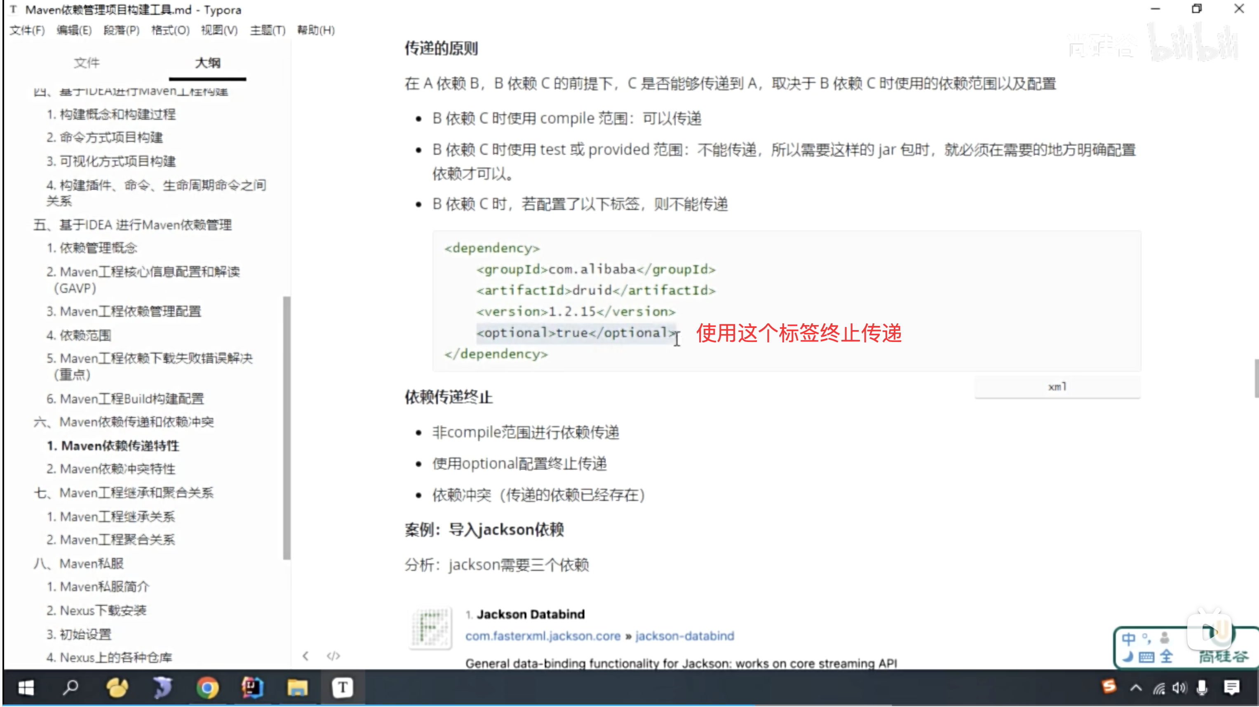Click the outline panel scrollbar
Image resolution: width=1259 pixels, height=707 pixels.
(x=287, y=428)
